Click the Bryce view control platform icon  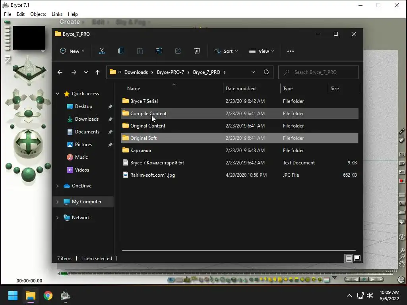29,70
